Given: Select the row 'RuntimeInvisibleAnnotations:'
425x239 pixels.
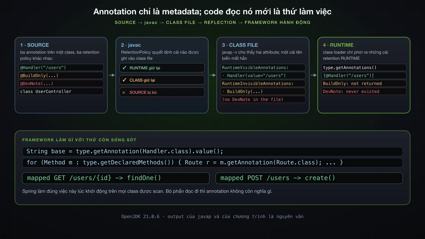Looking at the screenshot, I should coord(263,83).
